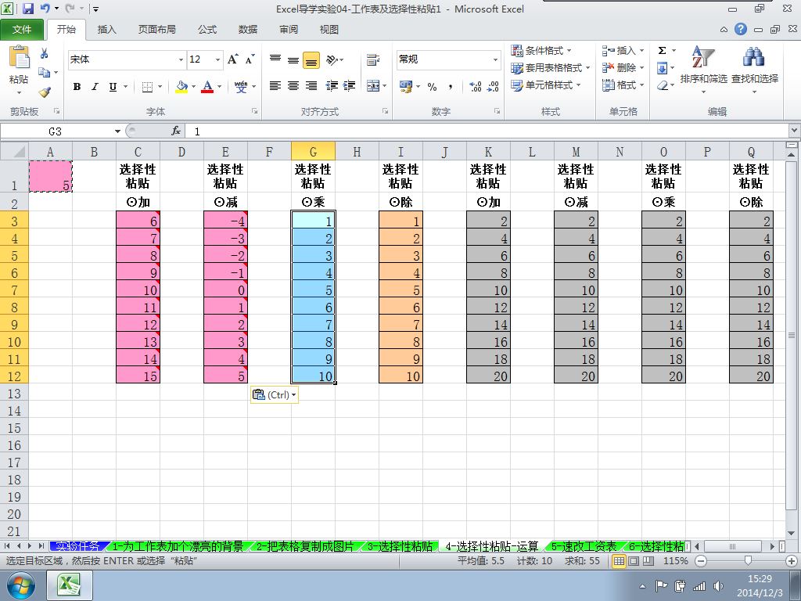Toggle top vertical alignment
Image resolution: width=801 pixels, height=601 pixels.
(x=275, y=59)
